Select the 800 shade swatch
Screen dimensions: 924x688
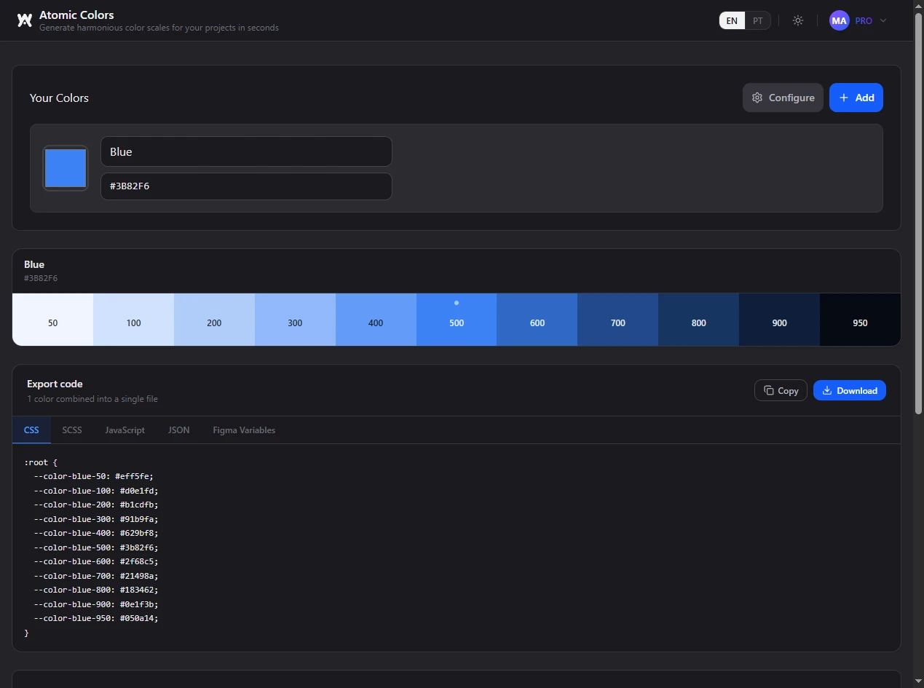tap(699, 320)
